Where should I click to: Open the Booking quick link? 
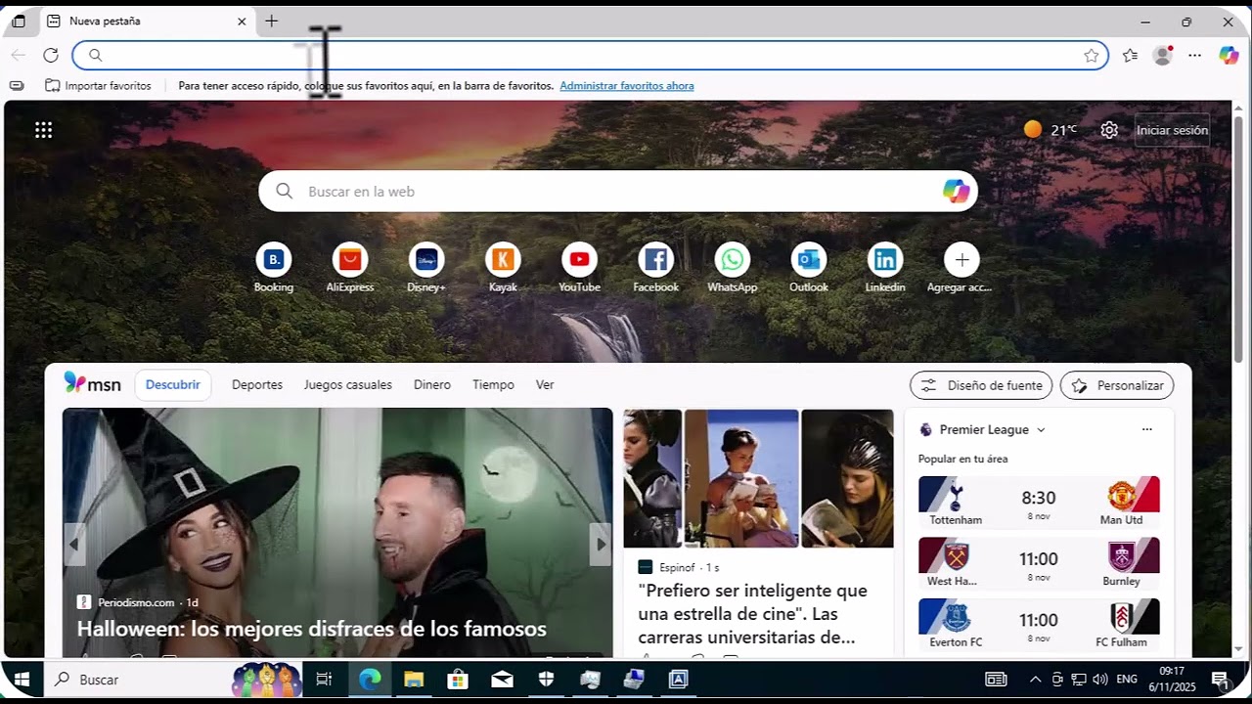click(274, 260)
